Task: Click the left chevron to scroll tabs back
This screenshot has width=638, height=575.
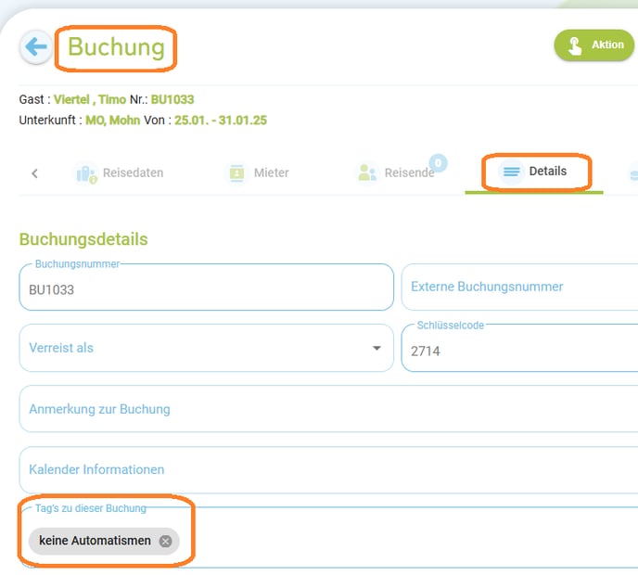Action: (x=34, y=173)
